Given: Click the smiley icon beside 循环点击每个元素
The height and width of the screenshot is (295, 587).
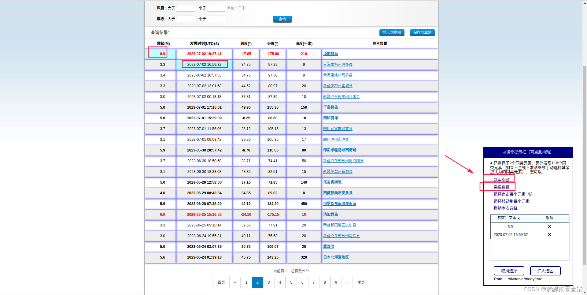Looking at the screenshot, I should coord(530,194).
